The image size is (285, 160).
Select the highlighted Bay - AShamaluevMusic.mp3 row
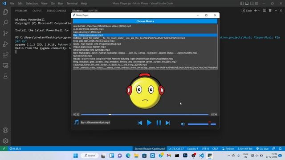(145, 35)
